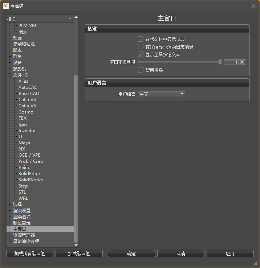
Task: Open Catia V5 settings
Action: point(27,106)
